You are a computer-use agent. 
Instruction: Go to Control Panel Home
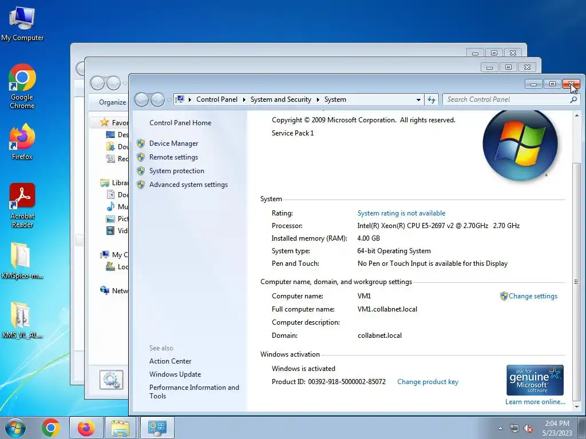(x=180, y=123)
